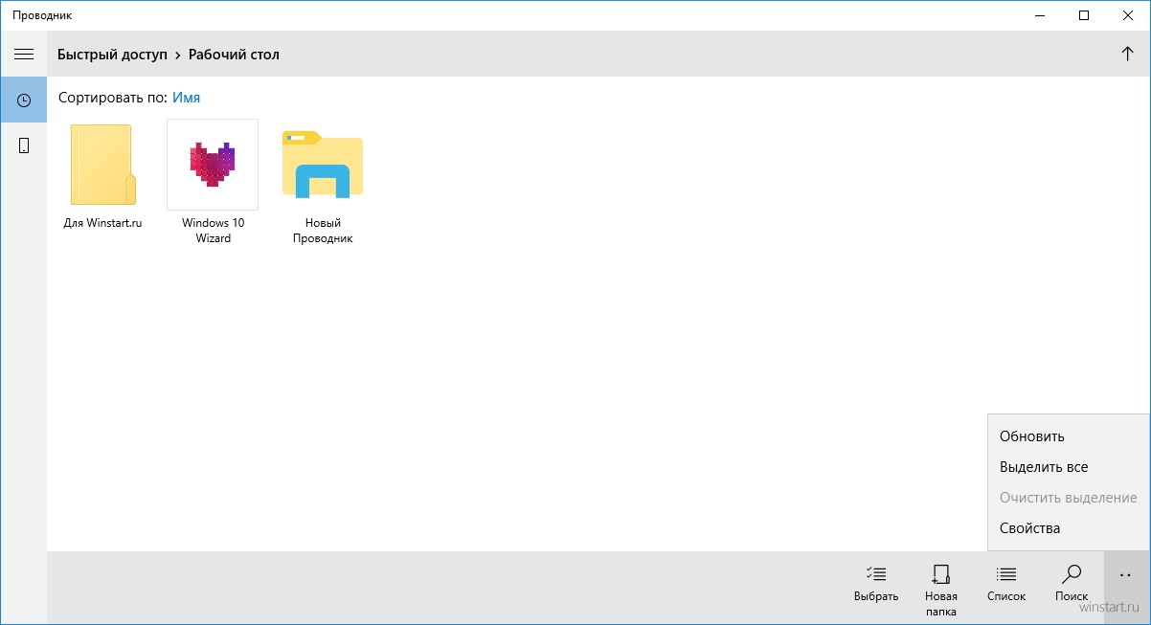Open the hamburger navigation menu

tap(23, 54)
